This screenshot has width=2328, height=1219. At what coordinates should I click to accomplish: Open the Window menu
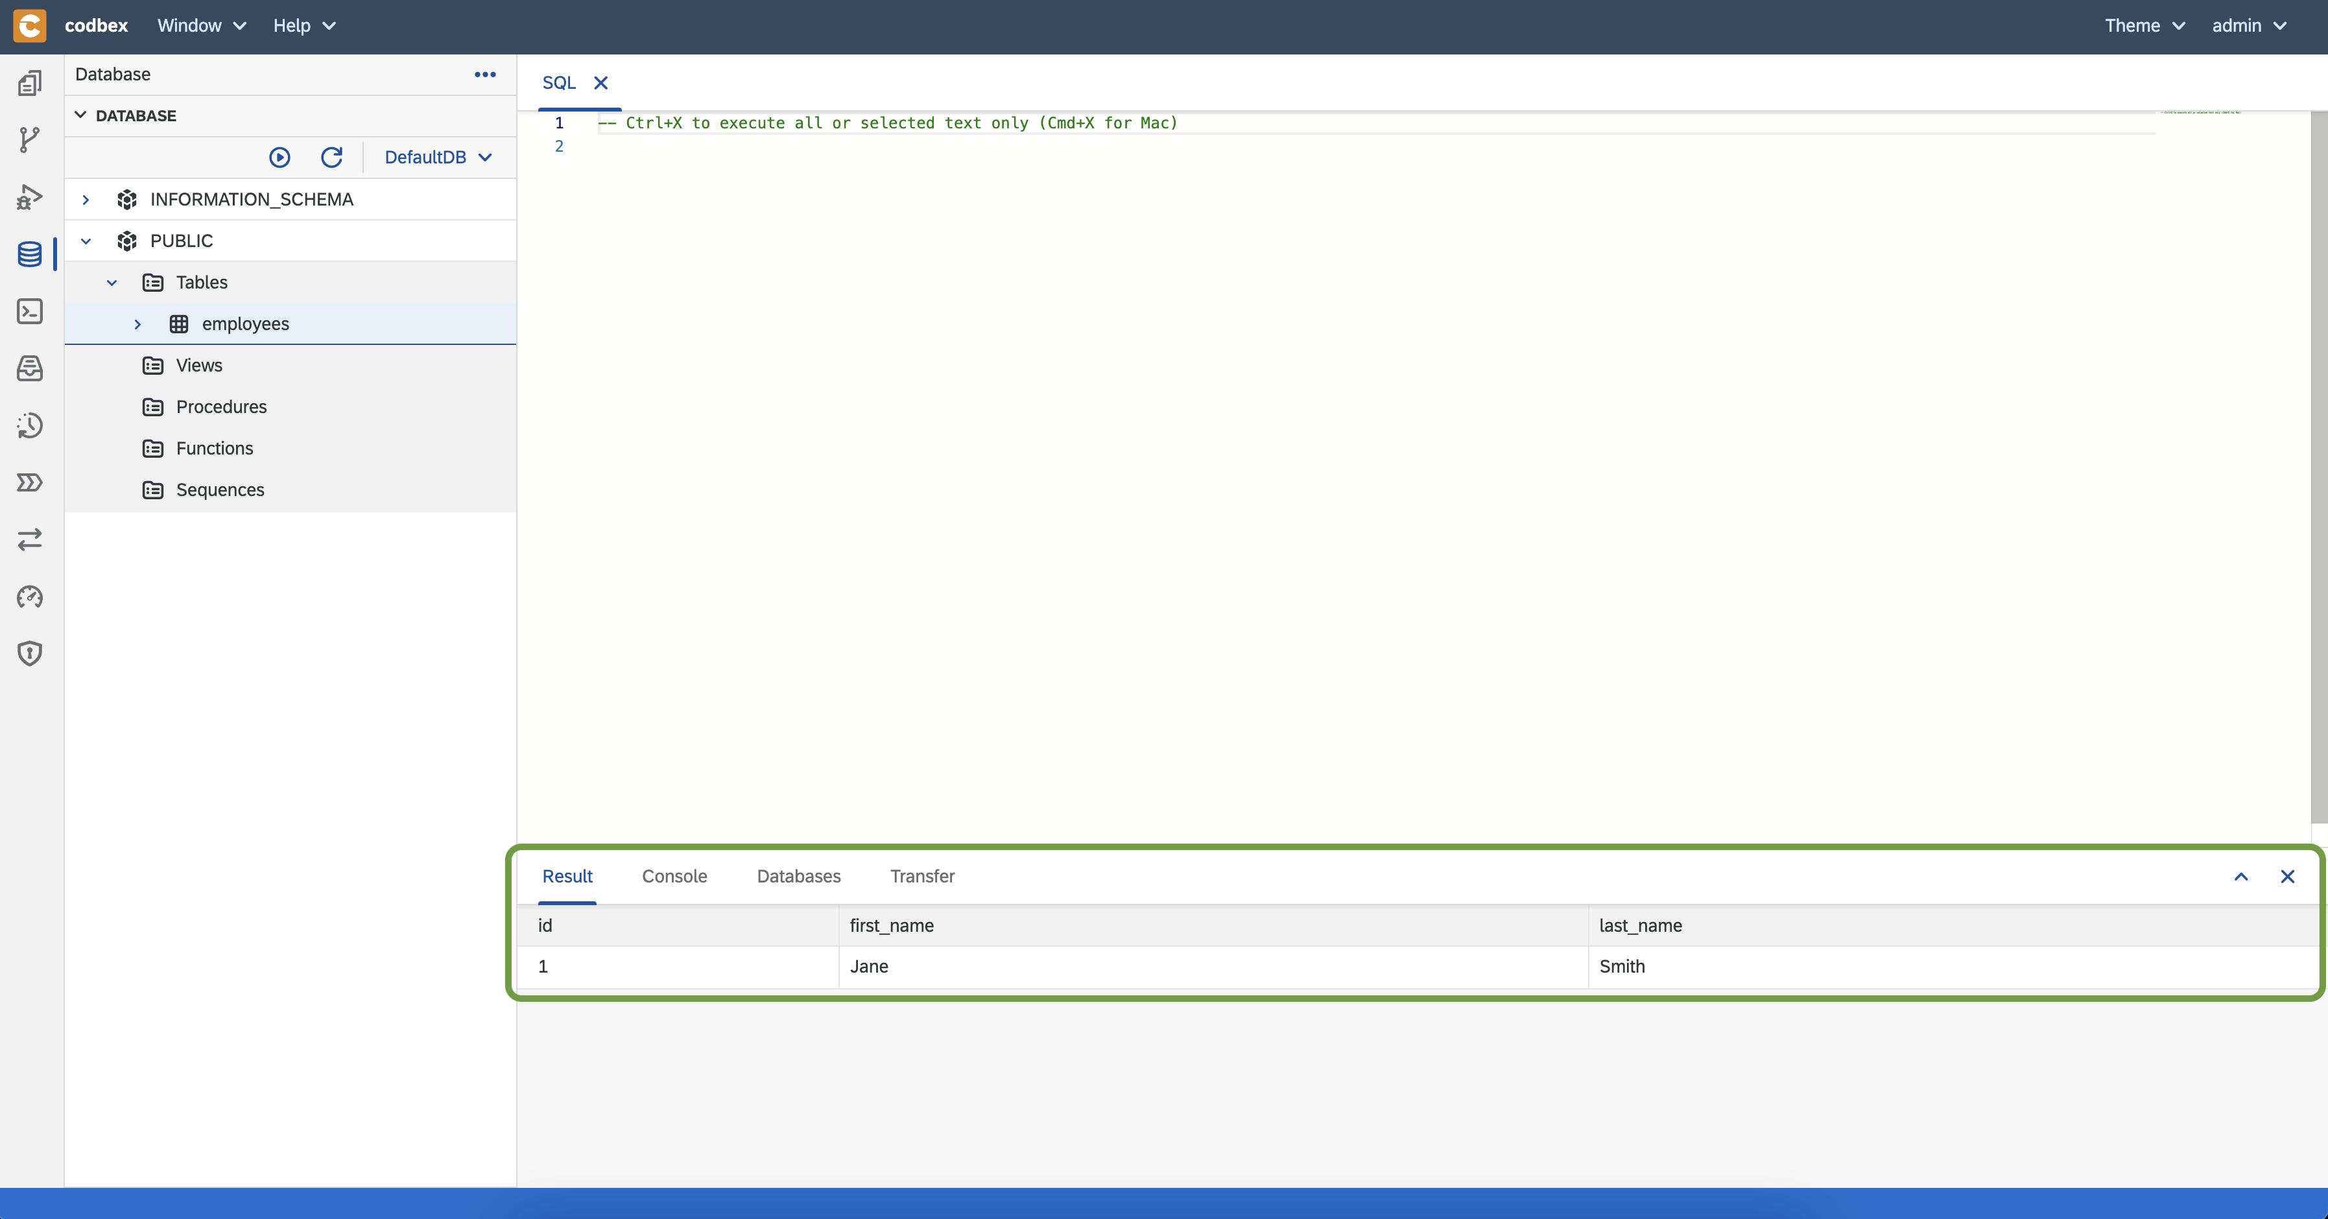point(202,25)
